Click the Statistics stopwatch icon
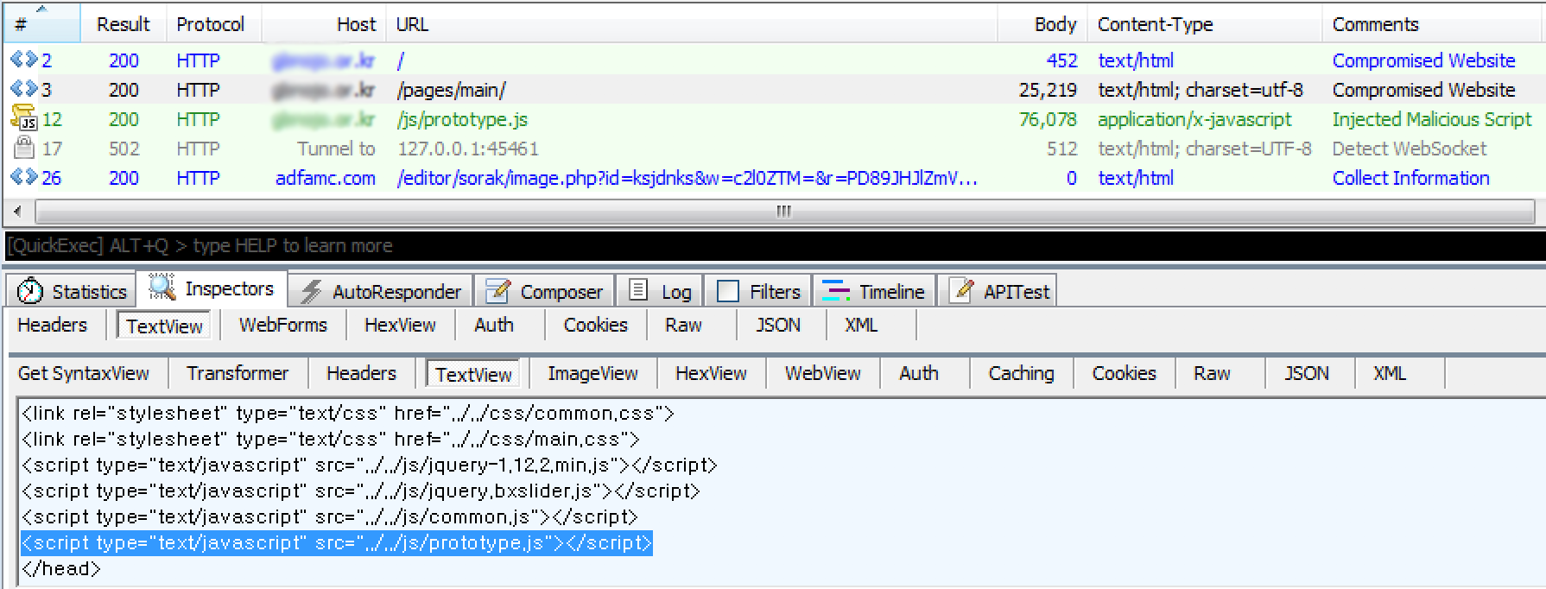This screenshot has height=589, width=1546. [30, 291]
